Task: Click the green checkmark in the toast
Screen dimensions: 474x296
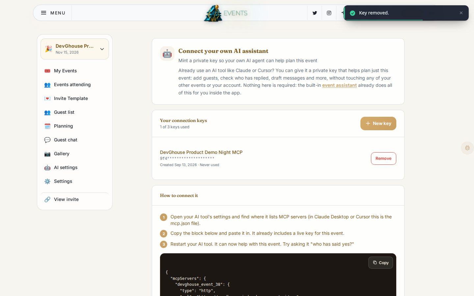Action: tap(353, 13)
